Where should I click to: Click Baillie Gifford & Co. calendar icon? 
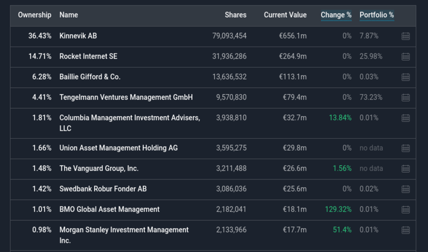click(x=405, y=77)
